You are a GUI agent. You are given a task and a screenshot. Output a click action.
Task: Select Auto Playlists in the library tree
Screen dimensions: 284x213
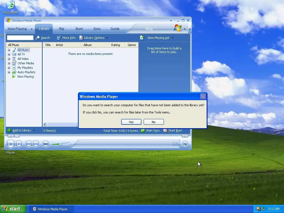(26, 72)
